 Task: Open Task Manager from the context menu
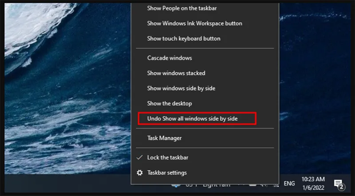point(164,138)
